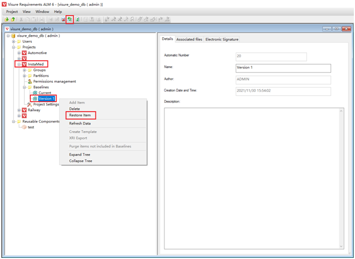355x259 pixels.
Task: Switch to the Associated files tab
Action: tap(189, 39)
